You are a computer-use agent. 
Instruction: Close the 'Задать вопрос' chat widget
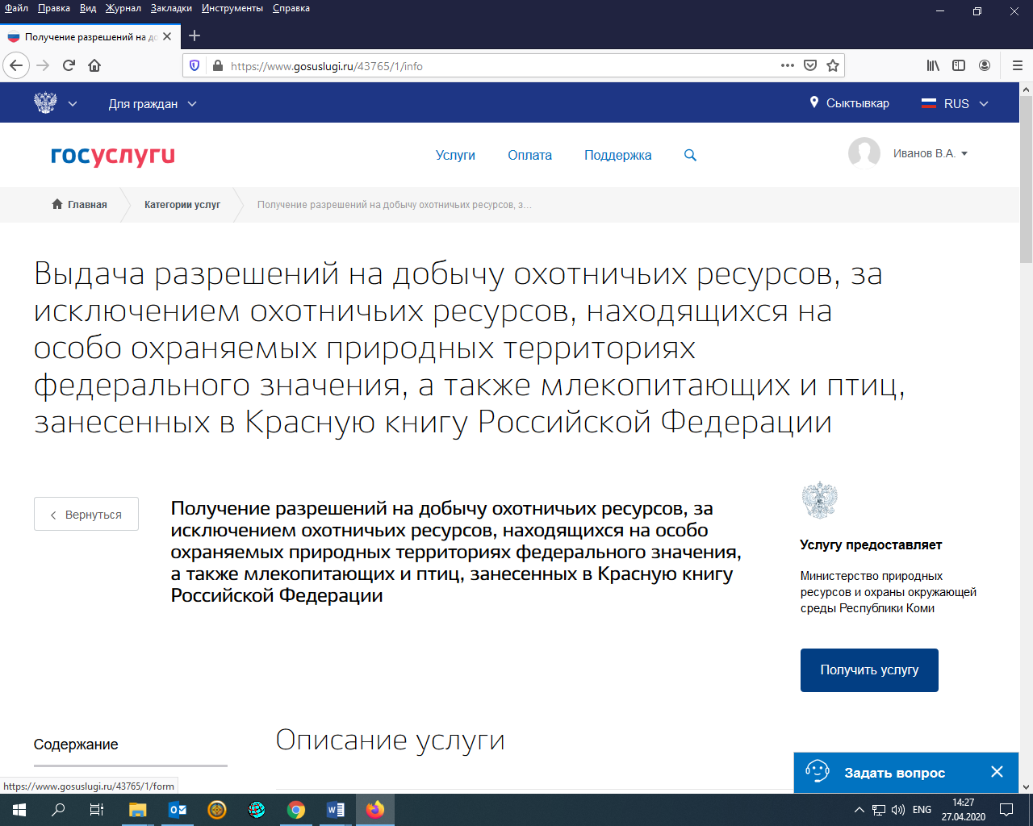coord(997,772)
